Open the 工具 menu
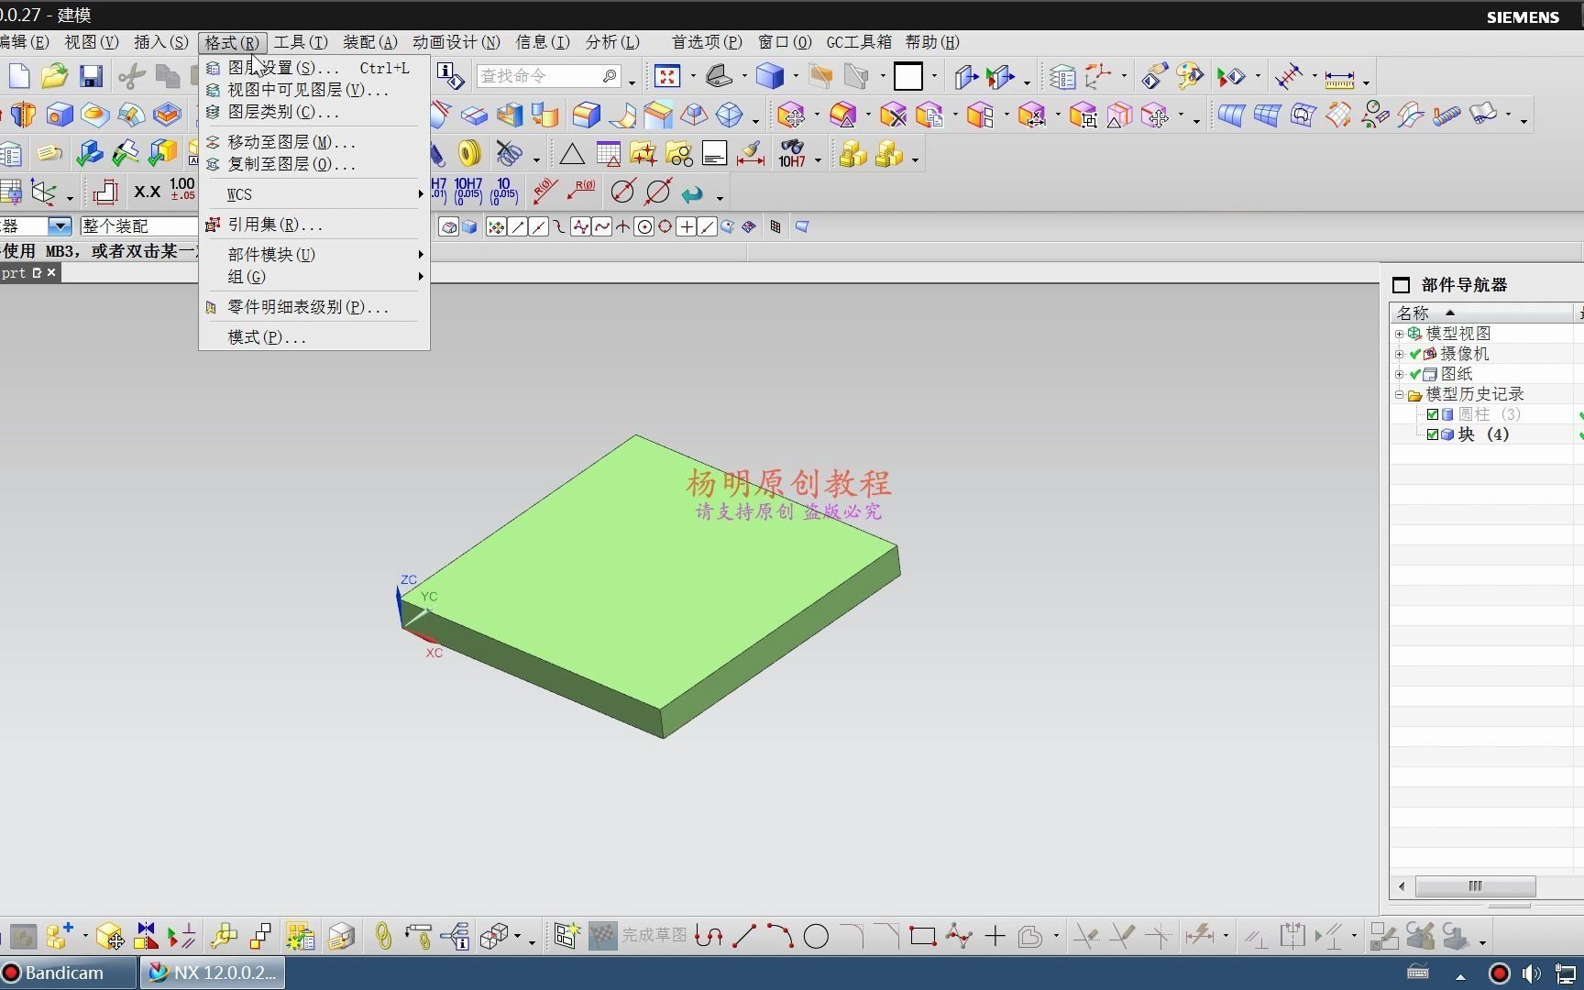The width and height of the screenshot is (1584, 990). click(x=300, y=42)
